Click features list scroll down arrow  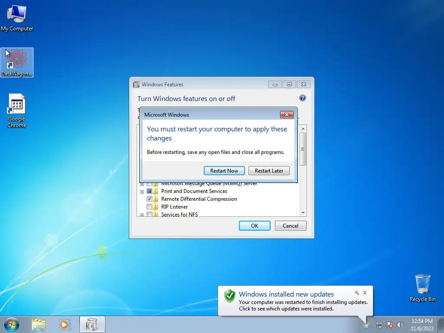point(303,213)
